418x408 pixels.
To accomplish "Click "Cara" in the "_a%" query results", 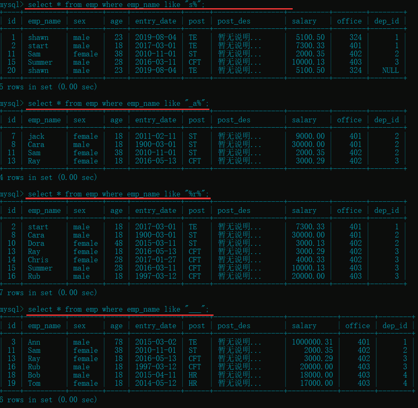I will [36, 145].
